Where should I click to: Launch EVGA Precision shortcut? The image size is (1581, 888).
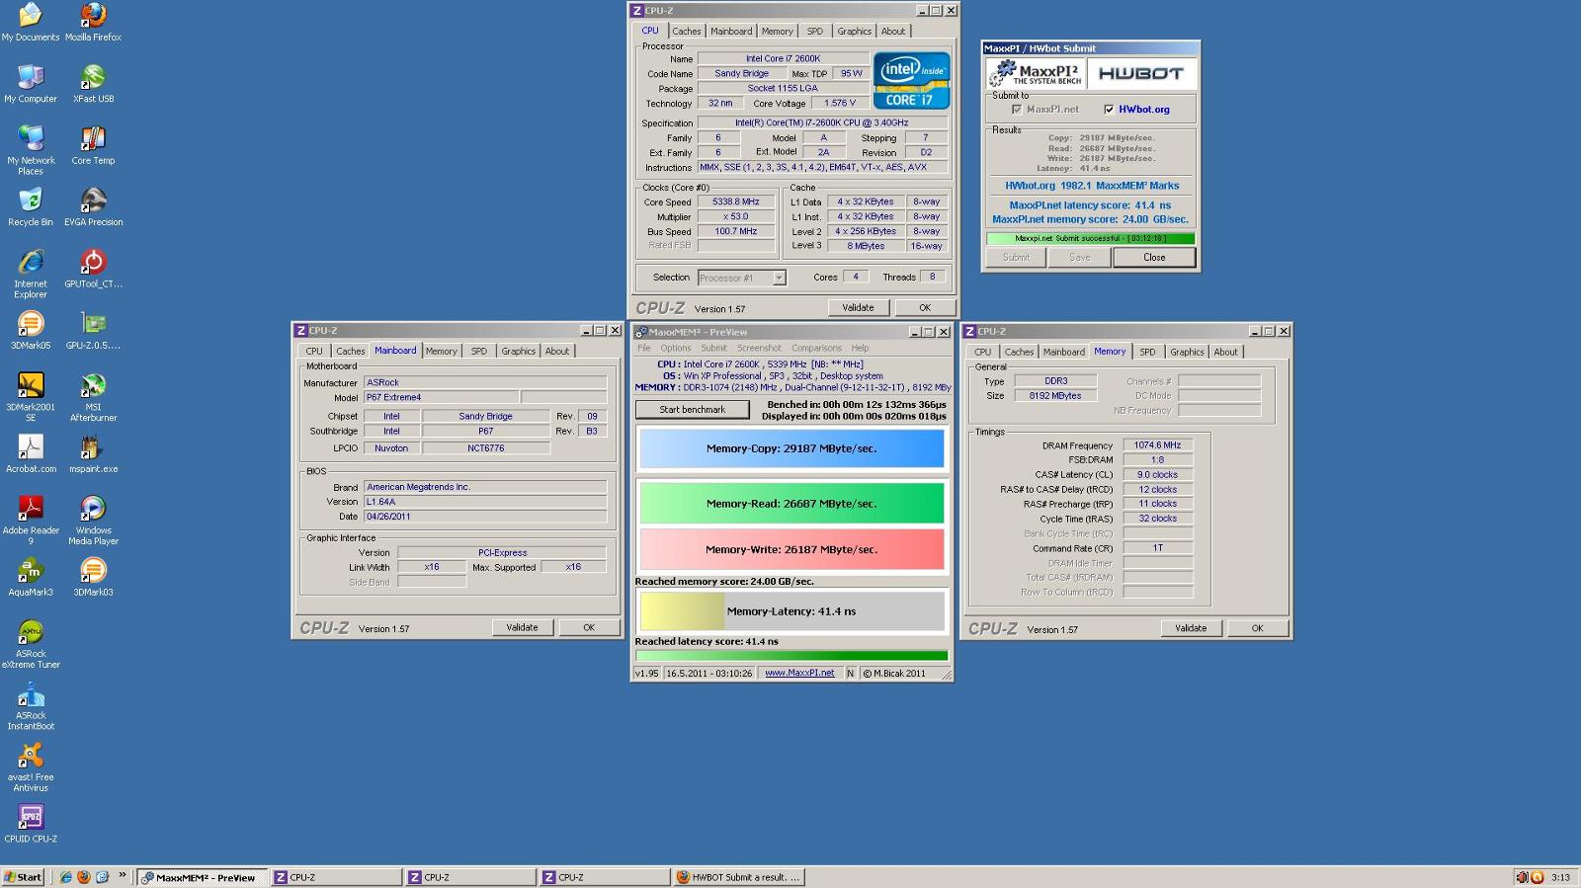(93, 206)
